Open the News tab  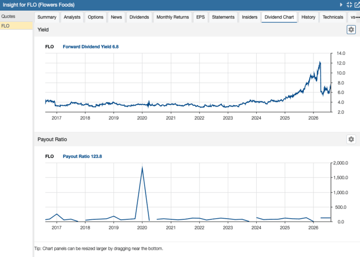(x=116, y=17)
